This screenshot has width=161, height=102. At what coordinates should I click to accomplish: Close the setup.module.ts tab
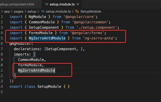click(78, 4)
